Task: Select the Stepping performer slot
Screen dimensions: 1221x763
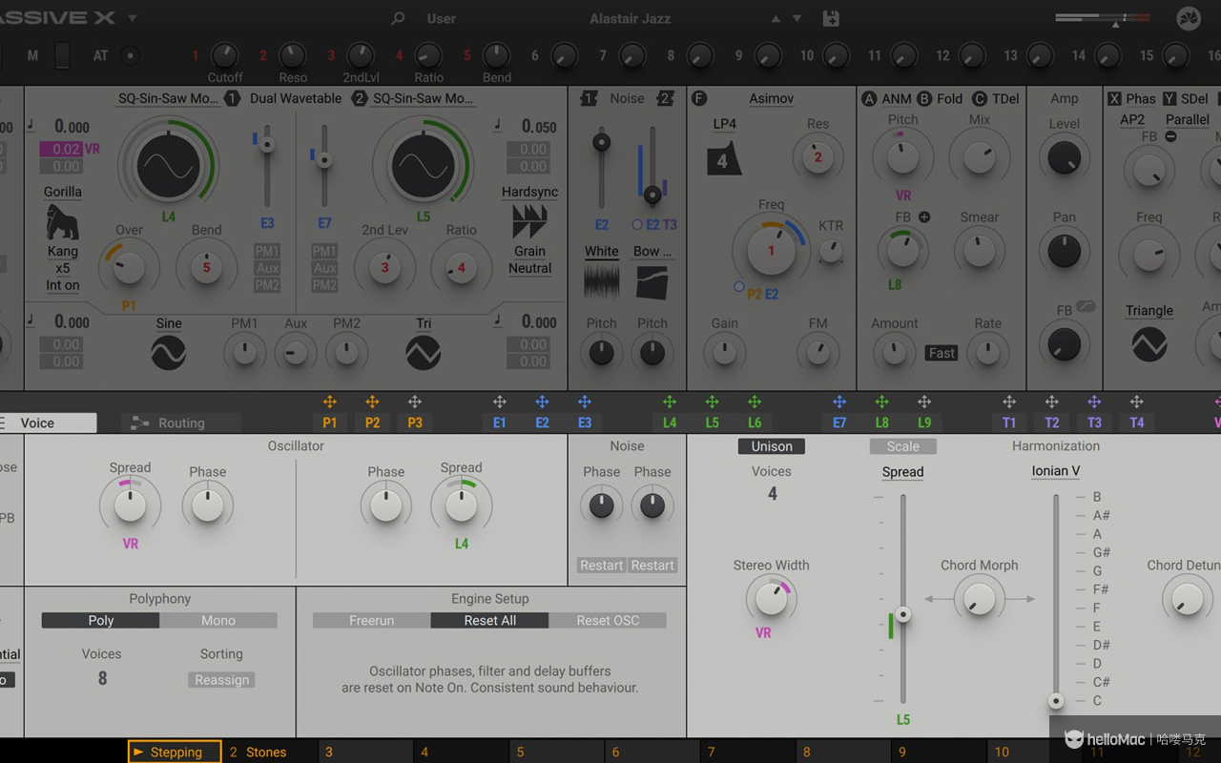Action: [176, 752]
